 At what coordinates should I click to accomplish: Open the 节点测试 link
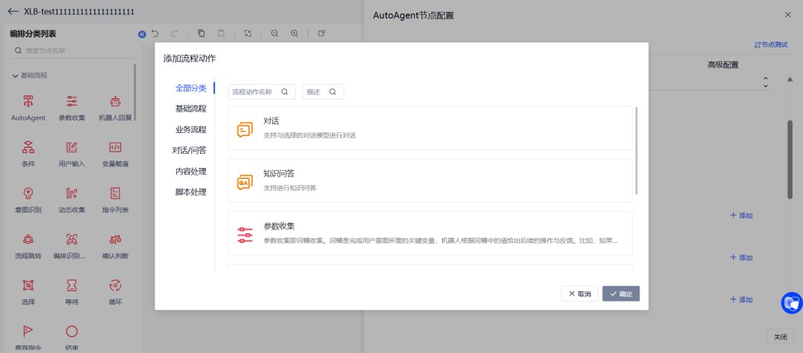click(x=771, y=45)
